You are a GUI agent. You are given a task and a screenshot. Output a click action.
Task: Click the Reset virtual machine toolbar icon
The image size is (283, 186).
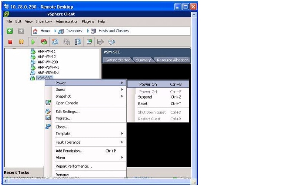pyautogui.click(x=44, y=42)
